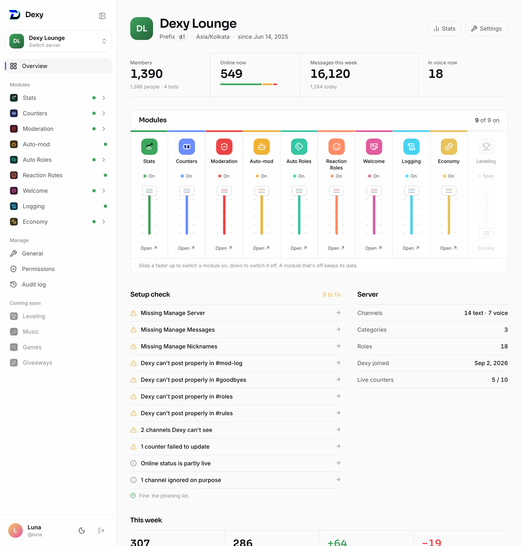The height and width of the screenshot is (546, 521).
Task: Expand the Stats sidebar chevron
Action: (x=104, y=98)
